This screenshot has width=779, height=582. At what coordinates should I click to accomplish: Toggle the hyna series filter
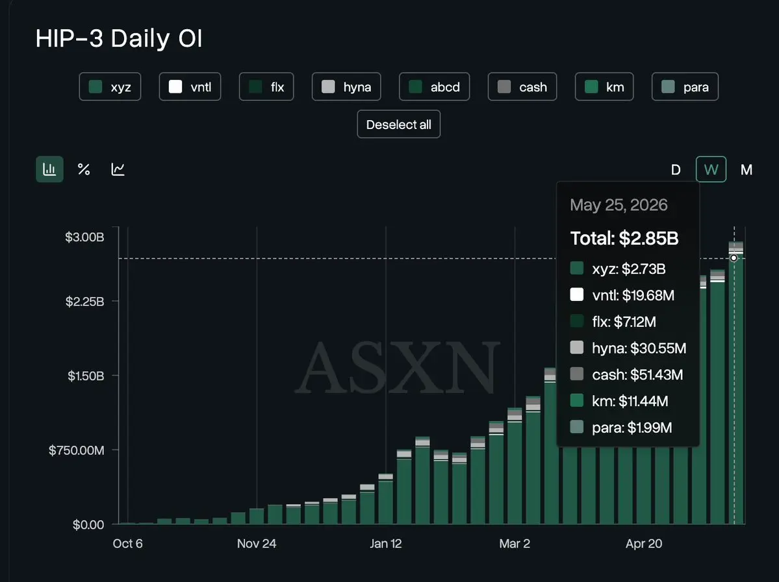(346, 87)
